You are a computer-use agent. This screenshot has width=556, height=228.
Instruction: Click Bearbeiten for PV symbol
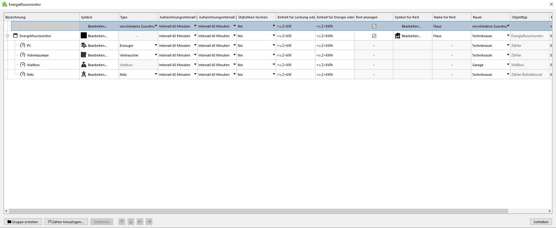(x=98, y=46)
